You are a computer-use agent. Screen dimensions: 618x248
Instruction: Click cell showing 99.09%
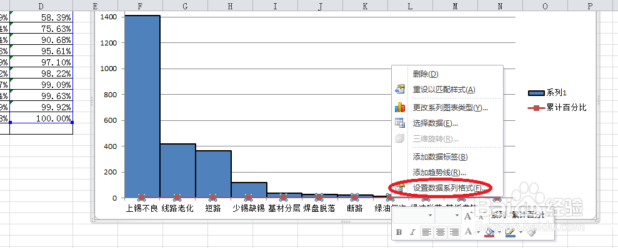pyautogui.click(x=41, y=85)
